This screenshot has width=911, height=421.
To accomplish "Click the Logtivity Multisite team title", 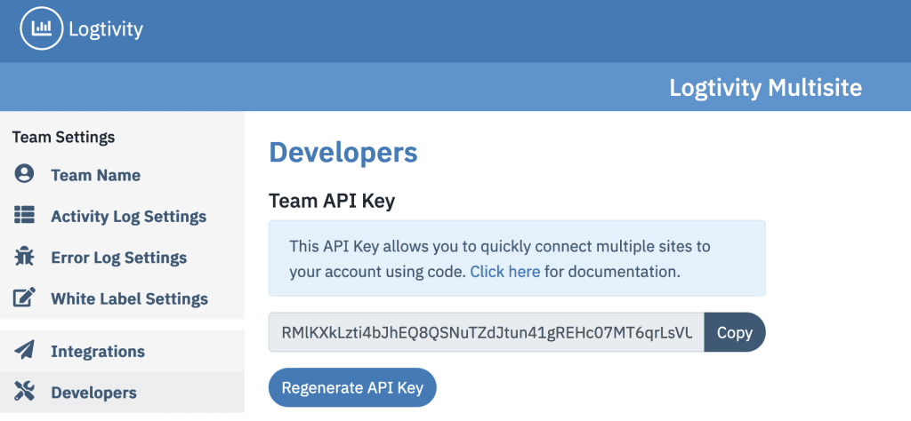I will point(765,88).
